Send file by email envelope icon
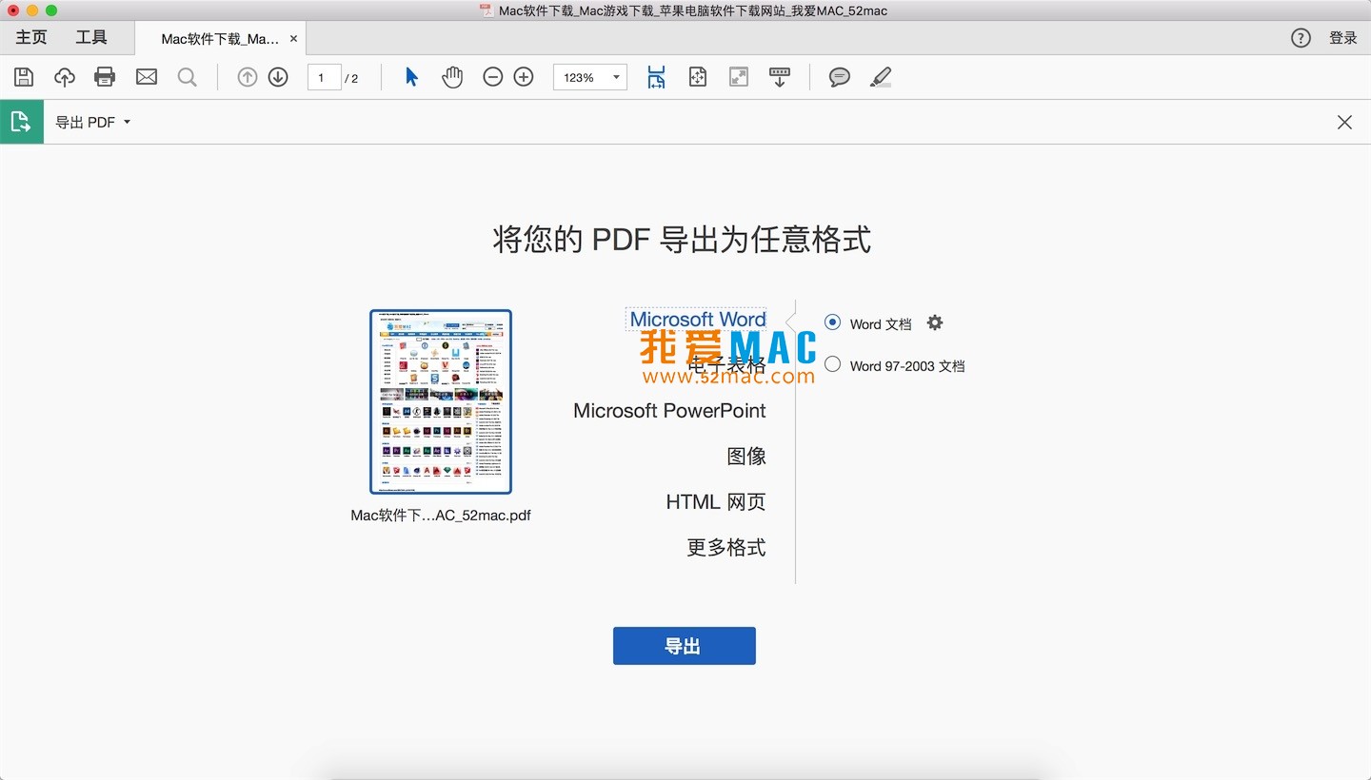 [147, 77]
